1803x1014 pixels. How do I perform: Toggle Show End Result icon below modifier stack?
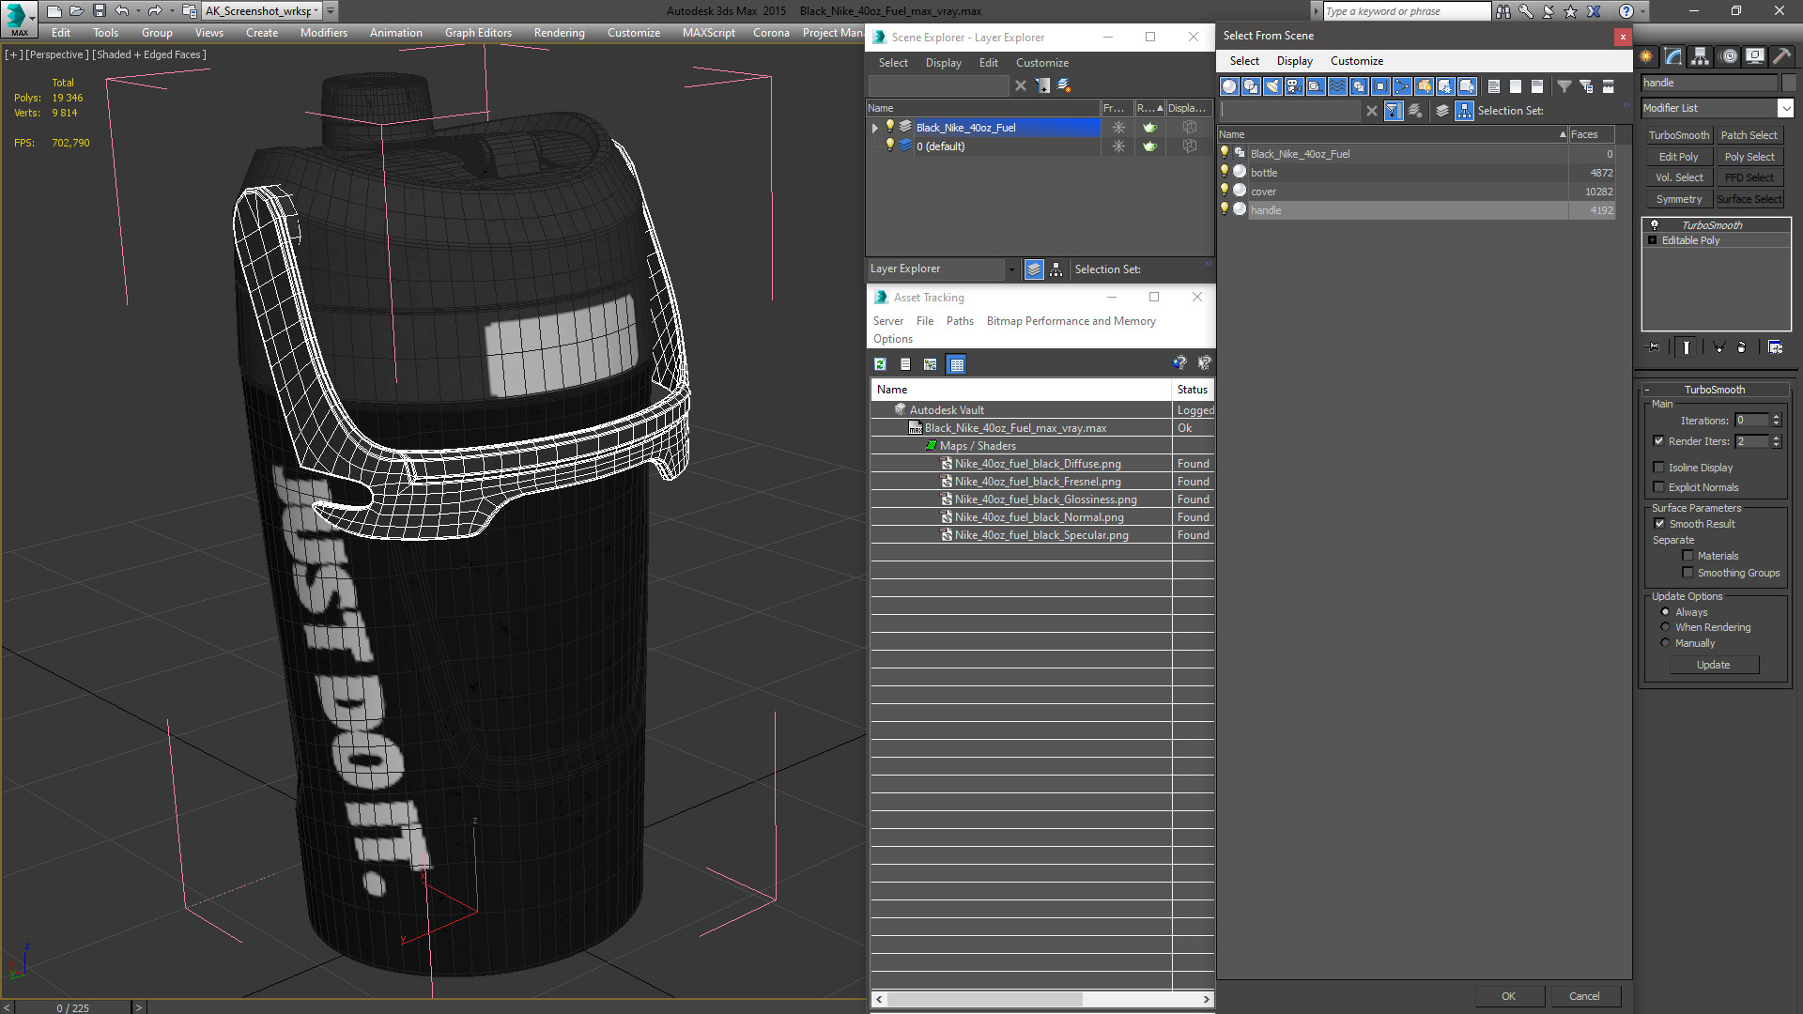(1687, 347)
